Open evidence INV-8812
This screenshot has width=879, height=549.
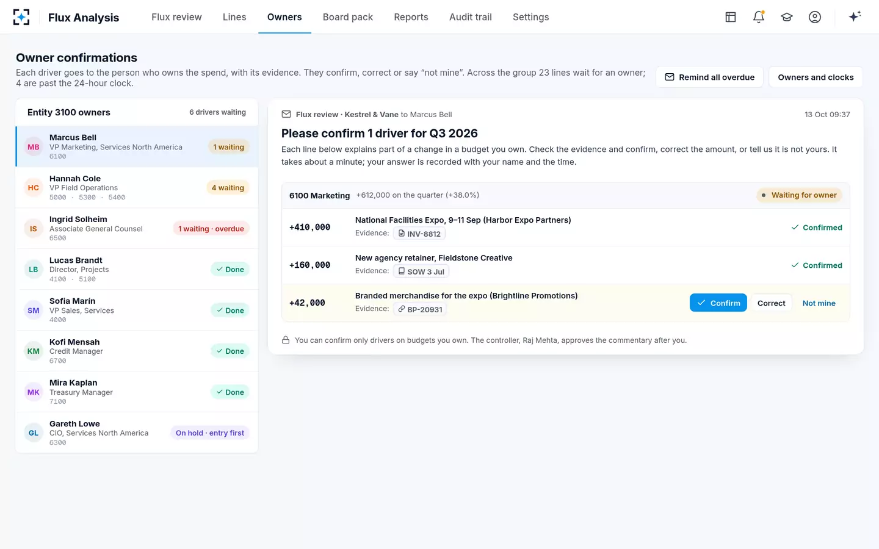tap(419, 234)
